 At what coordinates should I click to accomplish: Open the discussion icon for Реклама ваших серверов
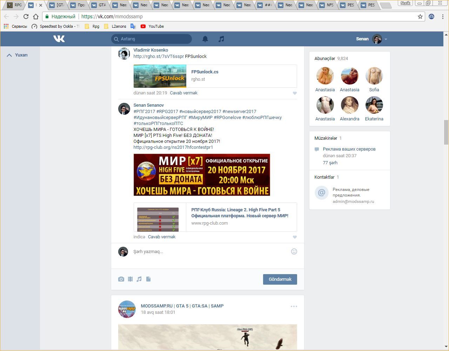coord(317,150)
